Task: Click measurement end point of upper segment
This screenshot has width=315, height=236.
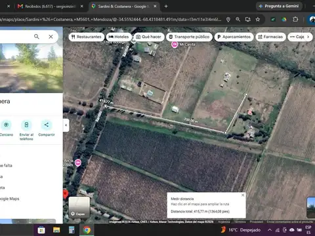Action: [246, 94]
